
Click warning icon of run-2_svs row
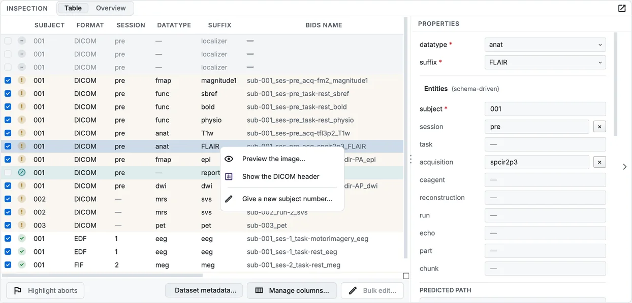tap(22, 212)
